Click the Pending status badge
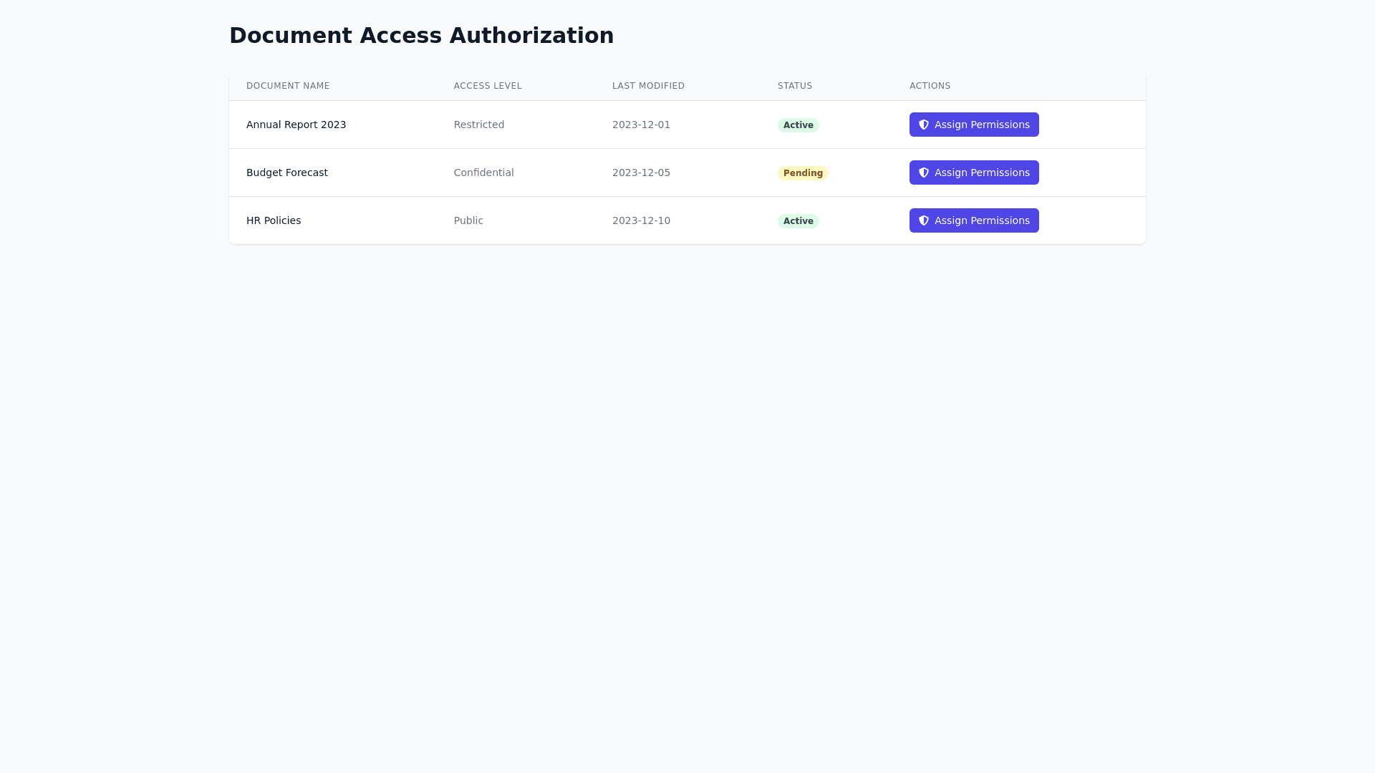The height and width of the screenshot is (773, 1375). coord(803,173)
